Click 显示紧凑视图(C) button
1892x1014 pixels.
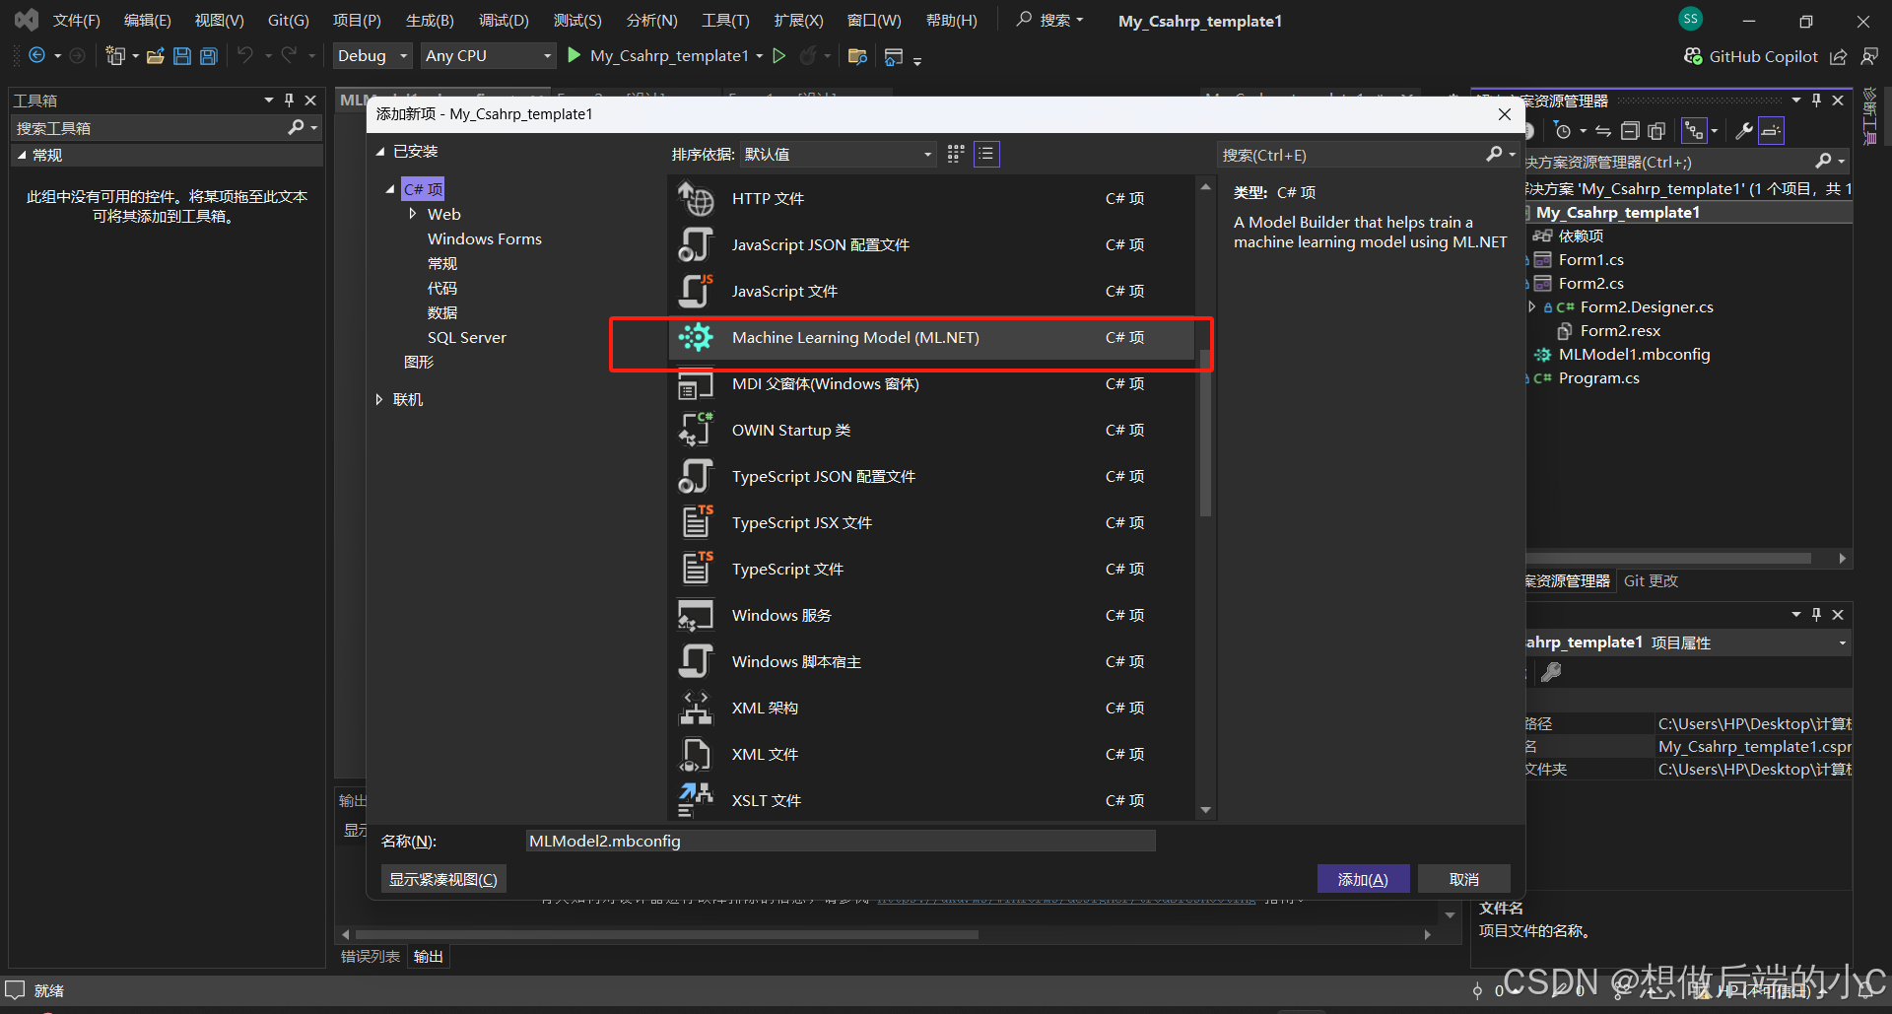pyautogui.click(x=443, y=879)
